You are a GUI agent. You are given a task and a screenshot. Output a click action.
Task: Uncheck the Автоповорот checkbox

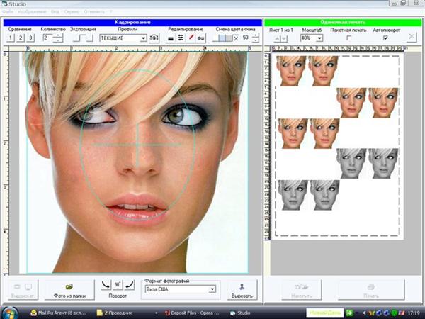pyautogui.click(x=385, y=38)
